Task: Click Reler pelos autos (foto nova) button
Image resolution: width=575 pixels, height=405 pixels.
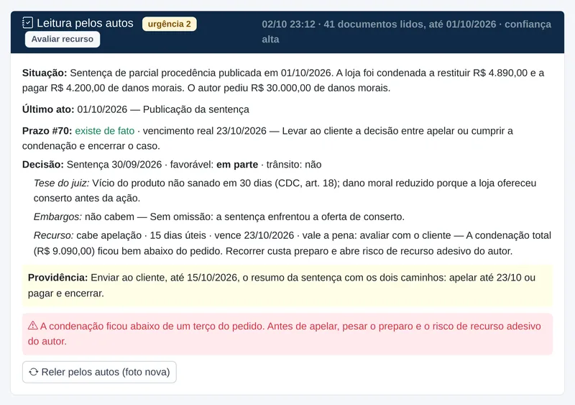Action: pyautogui.click(x=99, y=372)
